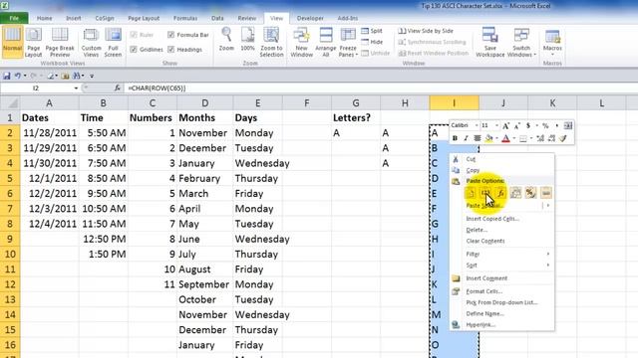The image size is (638, 358).
Task: Enter Full Screen view
Action: click(113, 42)
